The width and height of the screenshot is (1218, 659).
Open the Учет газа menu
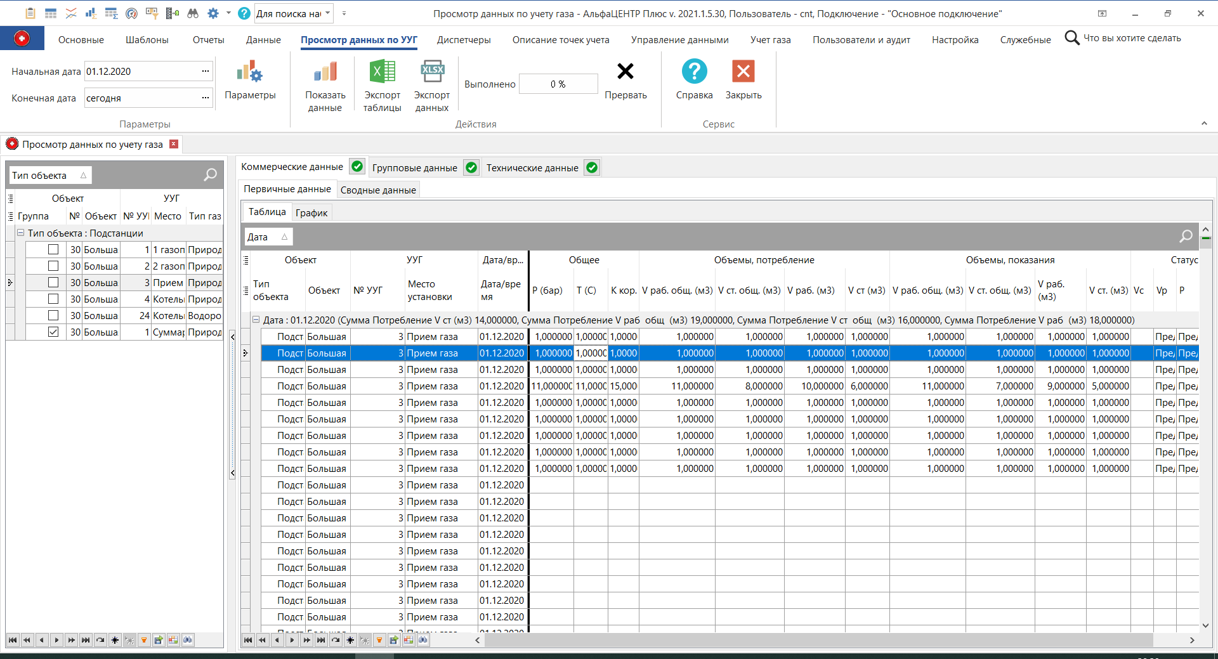point(769,39)
